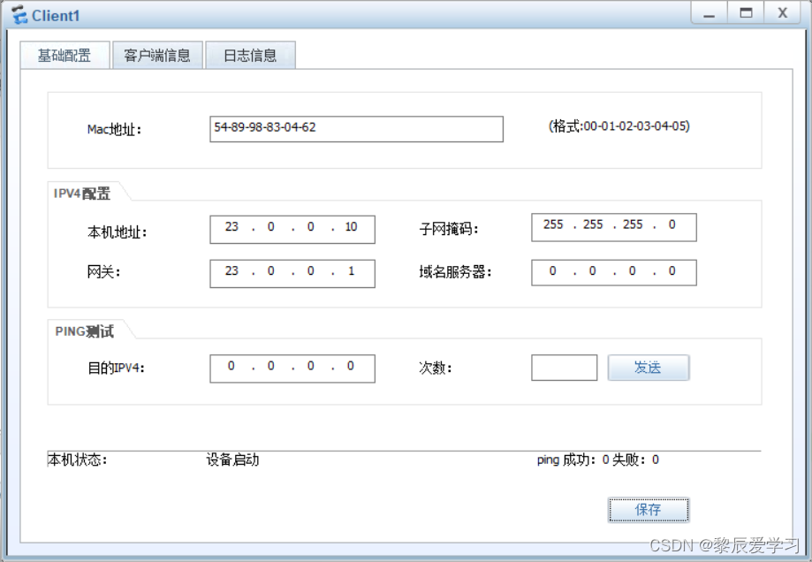Maximize the Client1 window

746,13
